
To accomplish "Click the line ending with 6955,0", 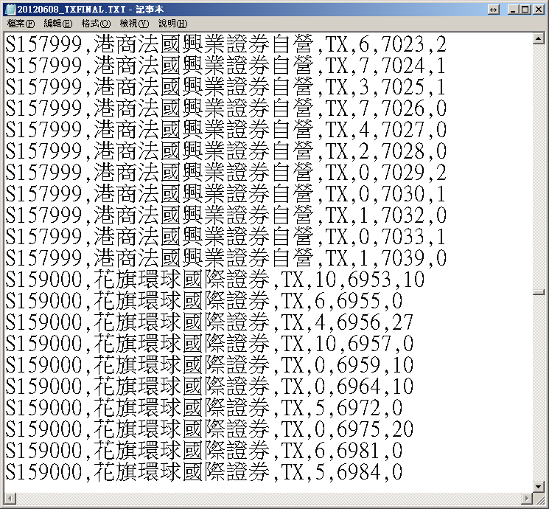I will [x=204, y=301].
